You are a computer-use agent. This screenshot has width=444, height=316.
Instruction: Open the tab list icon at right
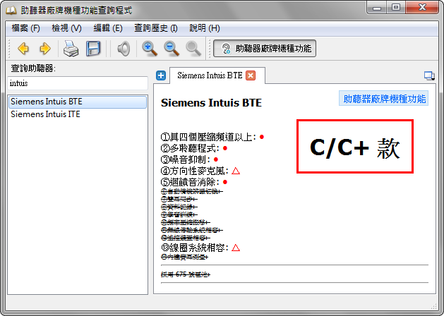tap(429, 75)
